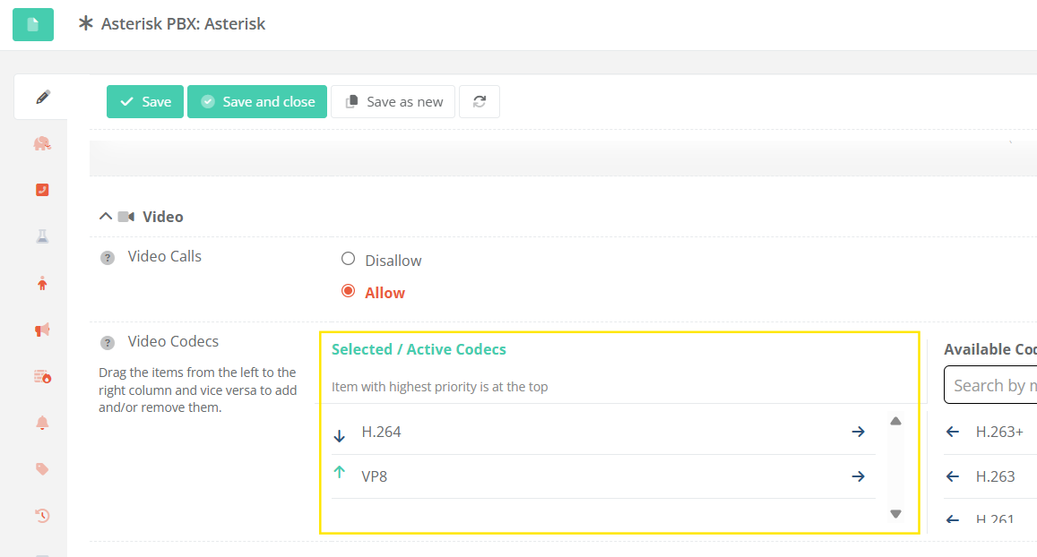Click Save and close
Image resolution: width=1037 pixels, height=557 pixels.
pyautogui.click(x=257, y=102)
